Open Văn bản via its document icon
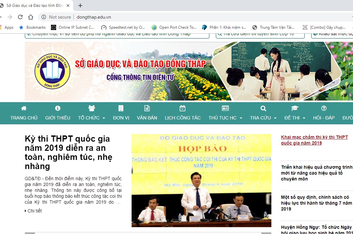Image resolution: width=353 pixels, height=234 pixels. click(x=147, y=108)
